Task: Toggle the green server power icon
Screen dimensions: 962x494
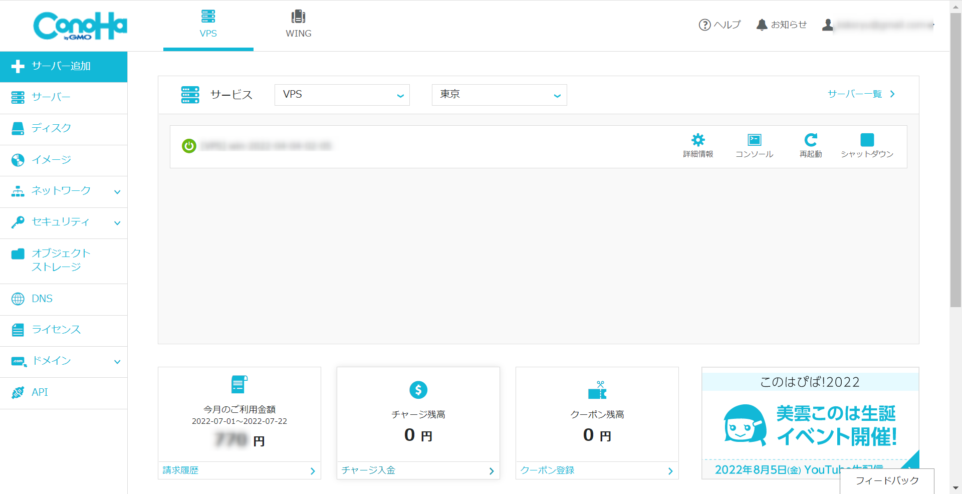Action: 189,146
